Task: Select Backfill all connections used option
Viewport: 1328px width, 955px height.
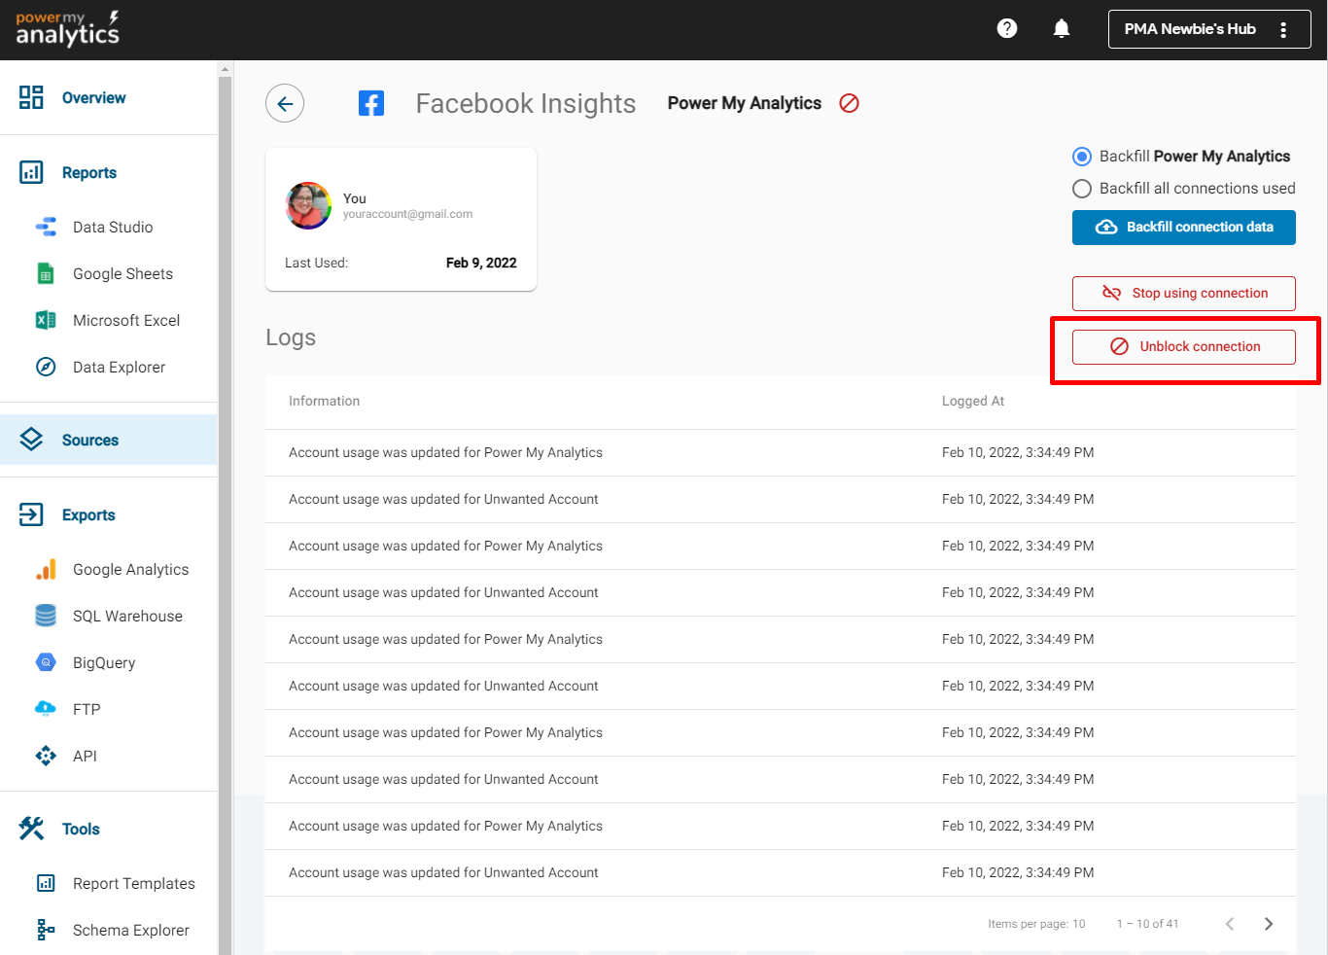Action: (x=1082, y=189)
